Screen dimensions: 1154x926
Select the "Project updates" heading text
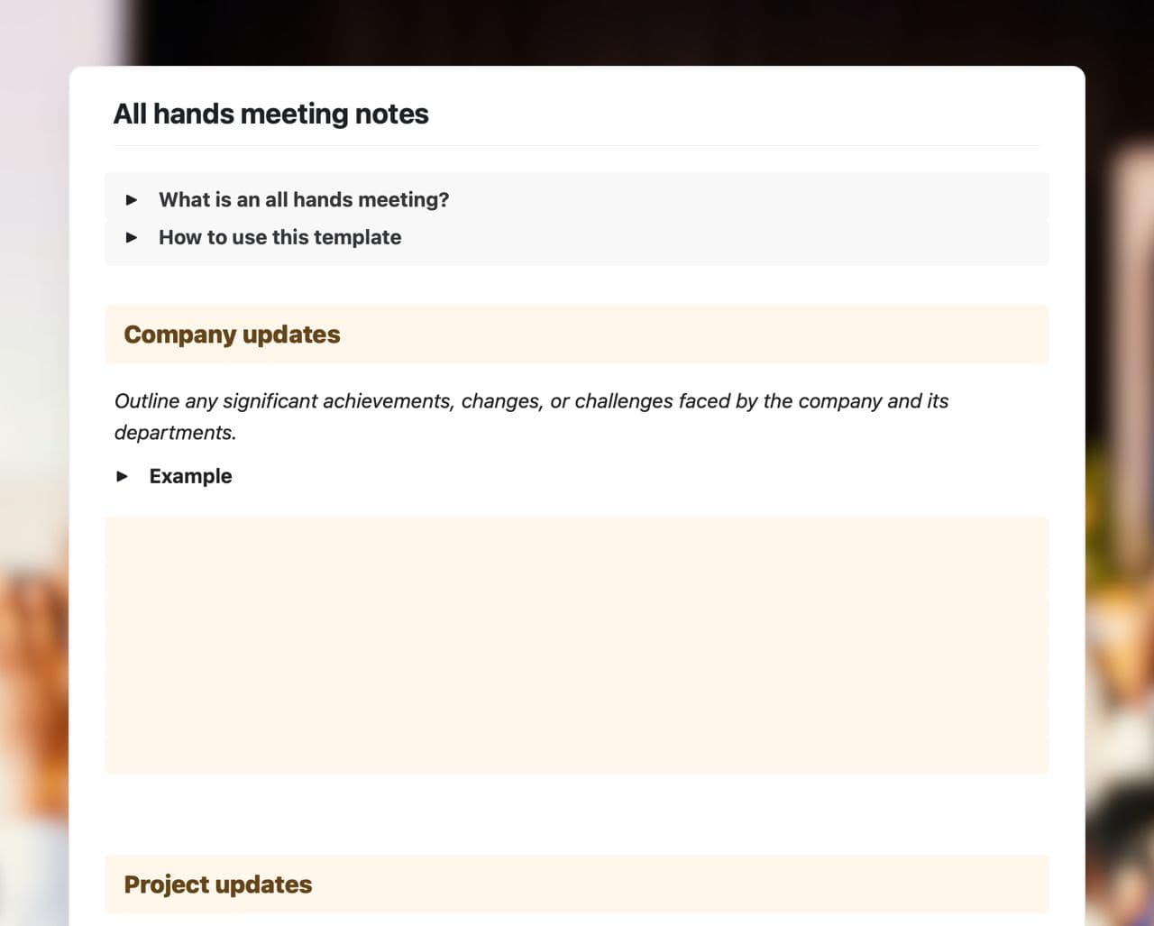tap(217, 885)
